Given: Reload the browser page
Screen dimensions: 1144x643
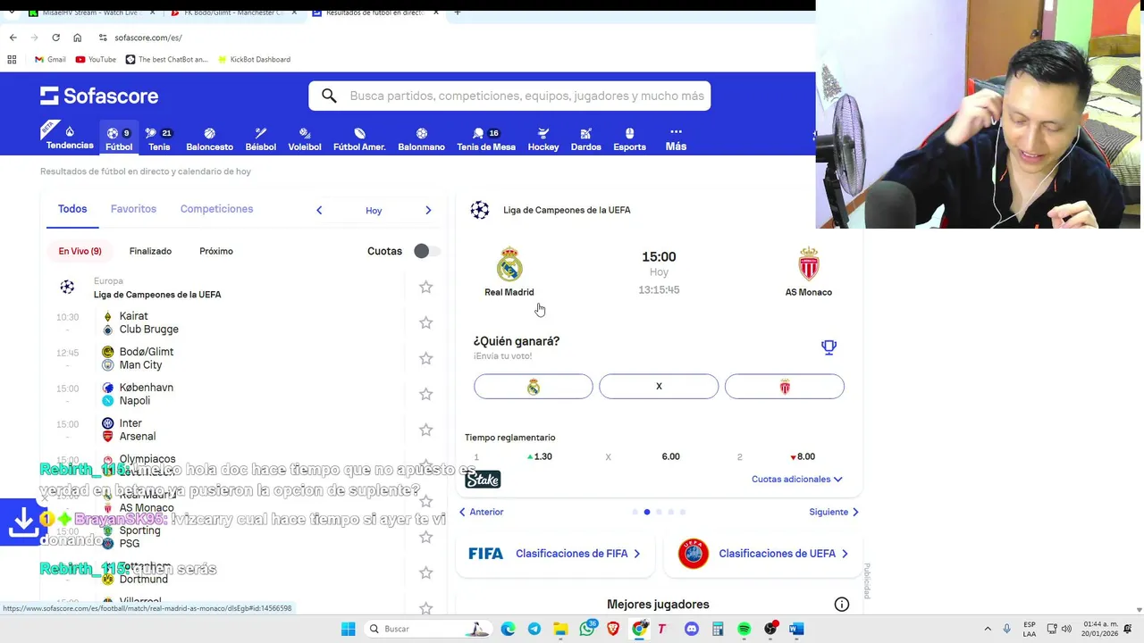Looking at the screenshot, I should (55, 38).
